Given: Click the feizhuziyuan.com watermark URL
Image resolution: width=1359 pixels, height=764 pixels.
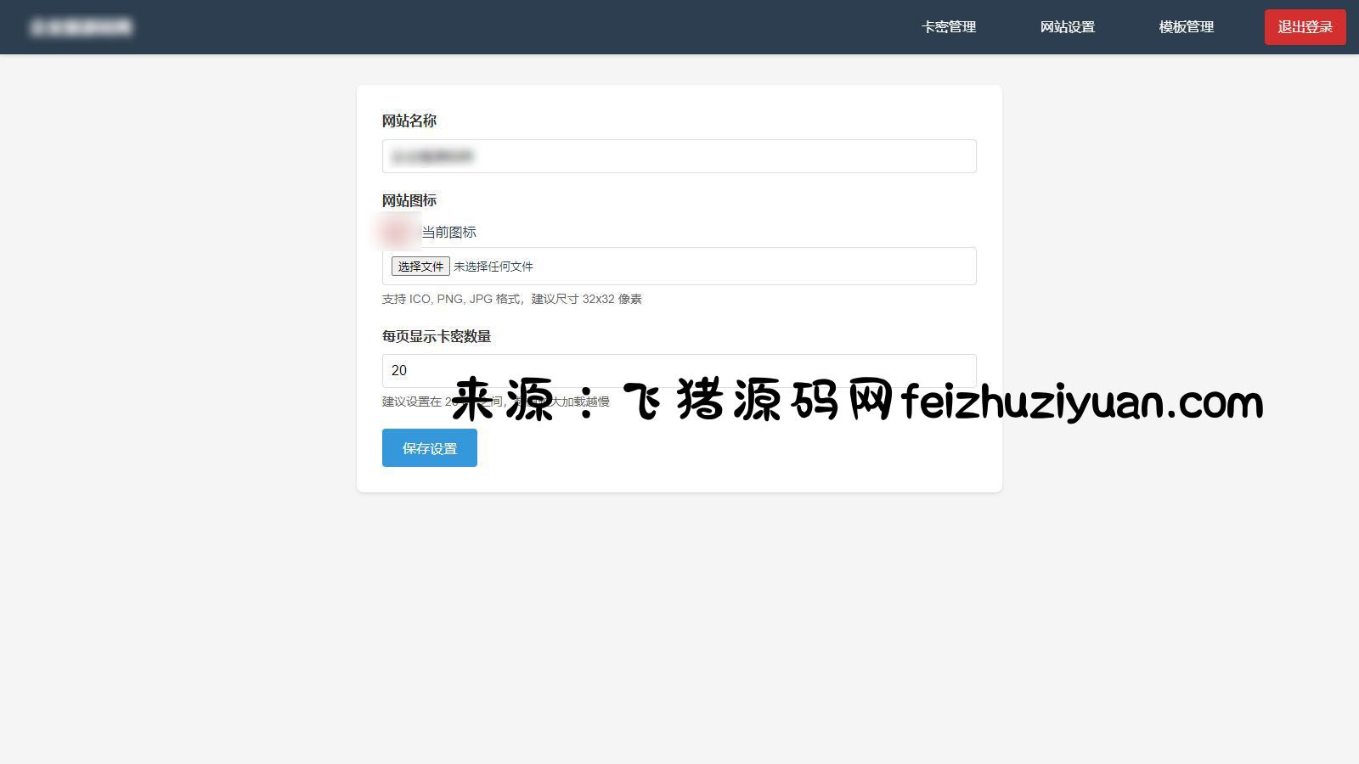Looking at the screenshot, I should pyautogui.click(x=1082, y=402).
